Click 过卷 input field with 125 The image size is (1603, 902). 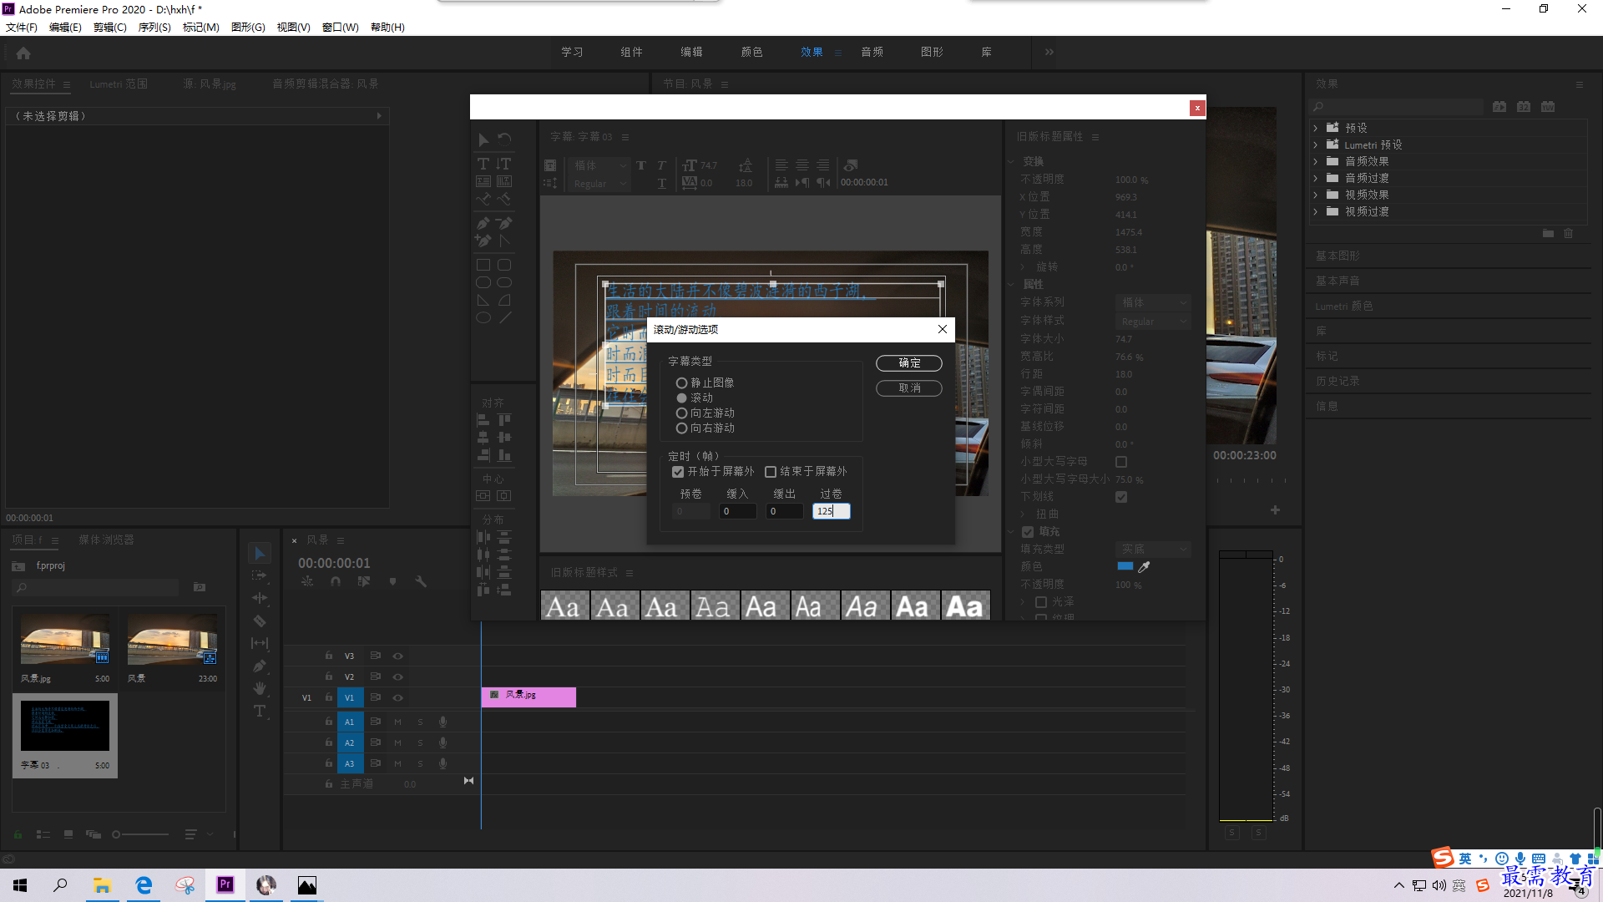831,511
